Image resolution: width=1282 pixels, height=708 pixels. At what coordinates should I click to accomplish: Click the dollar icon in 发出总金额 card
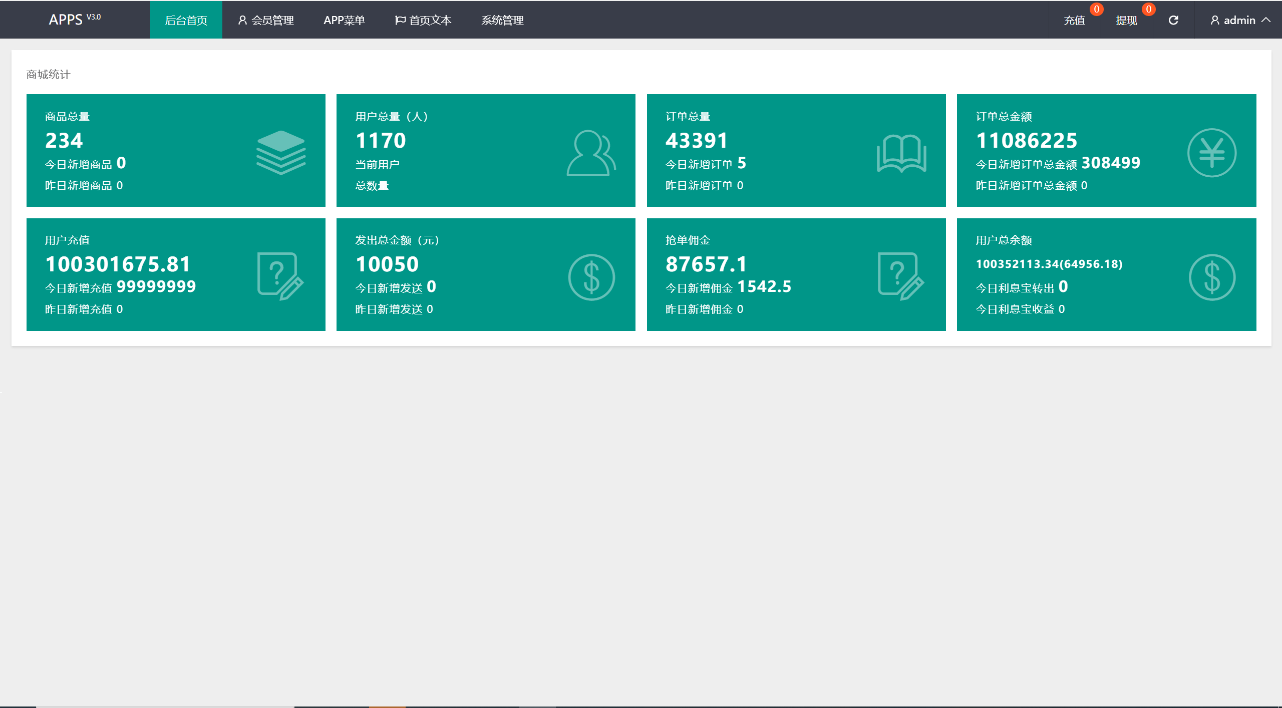click(591, 277)
